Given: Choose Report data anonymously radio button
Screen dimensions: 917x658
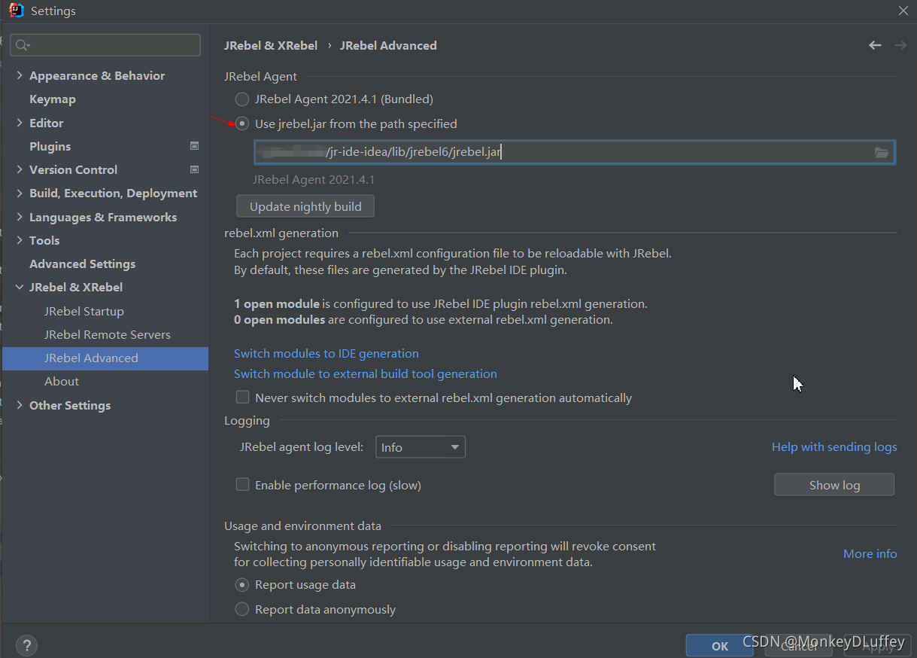Looking at the screenshot, I should (242, 609).
